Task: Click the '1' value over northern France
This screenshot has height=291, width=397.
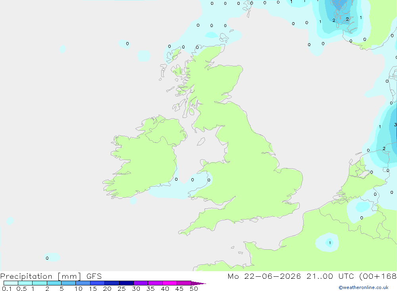Action: [x=330, y=243]
